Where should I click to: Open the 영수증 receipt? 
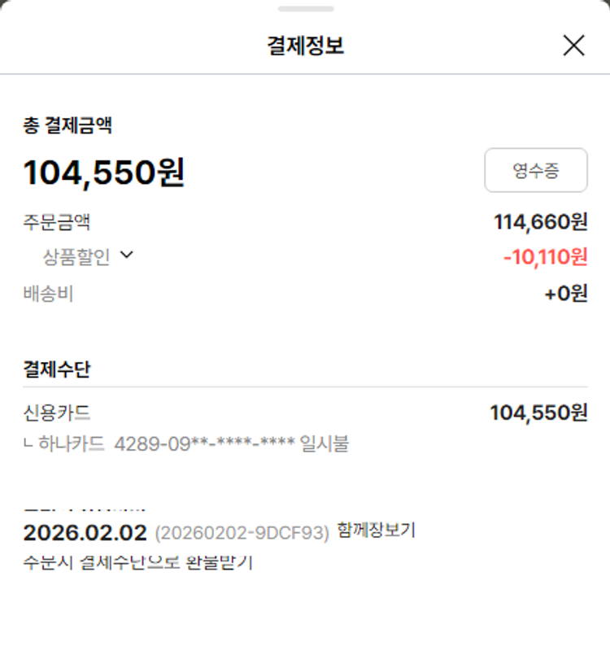(535, 170)
